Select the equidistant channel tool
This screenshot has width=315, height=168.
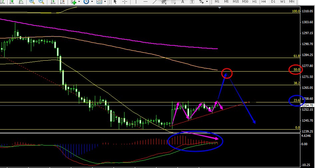tap(164, 2)
